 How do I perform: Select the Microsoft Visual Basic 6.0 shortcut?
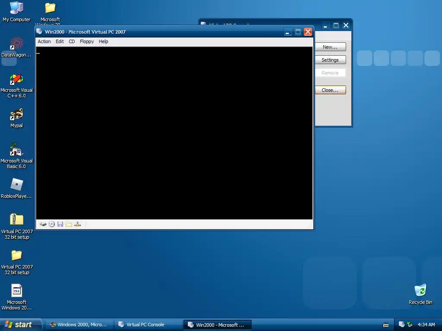pyautogui.click(x=16, y=156)
